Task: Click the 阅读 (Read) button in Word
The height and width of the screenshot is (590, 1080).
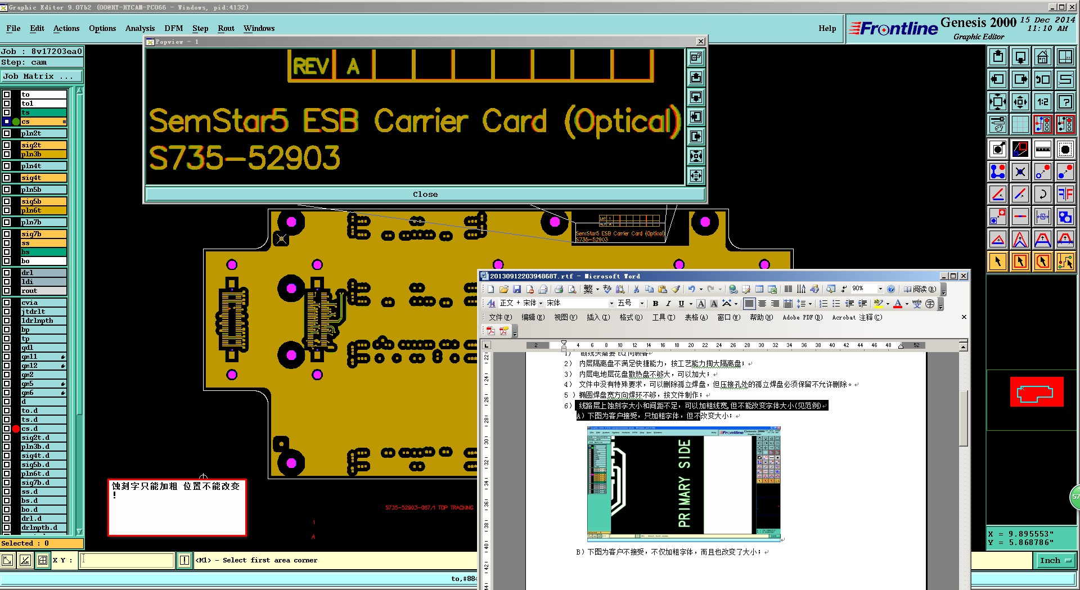Action: click(920, 289)
